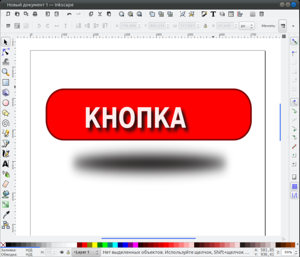Choose the Ellipse circle tool
300x257 pixels.
(6, 103)
